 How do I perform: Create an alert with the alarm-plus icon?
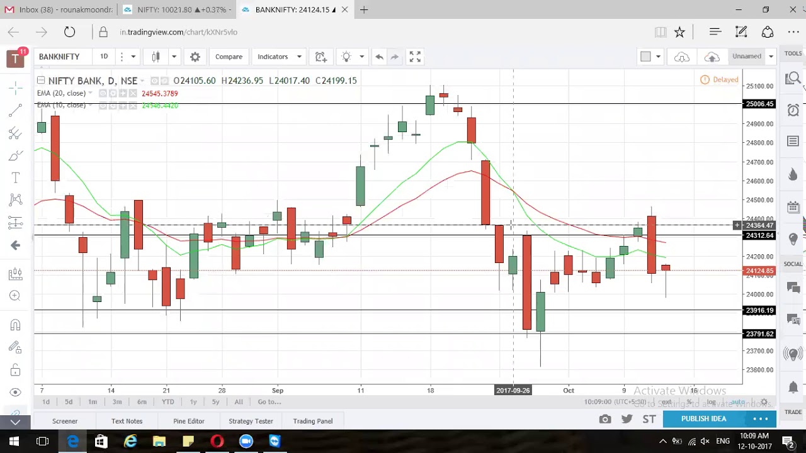tap(321, 57)
